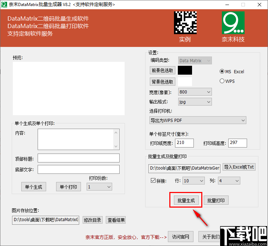Click the 修改目录 button
The width and height of the screenshot is (268, 246).
(x=93, y=220)
